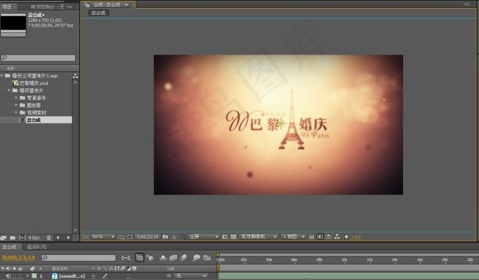
Task: Open the active camera dropdown 有效摄像机
Action: pos(259,237)
